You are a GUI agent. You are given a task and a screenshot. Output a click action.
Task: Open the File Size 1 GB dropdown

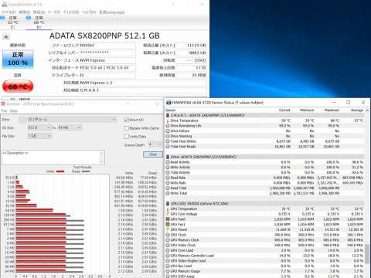tap(39, 136)
